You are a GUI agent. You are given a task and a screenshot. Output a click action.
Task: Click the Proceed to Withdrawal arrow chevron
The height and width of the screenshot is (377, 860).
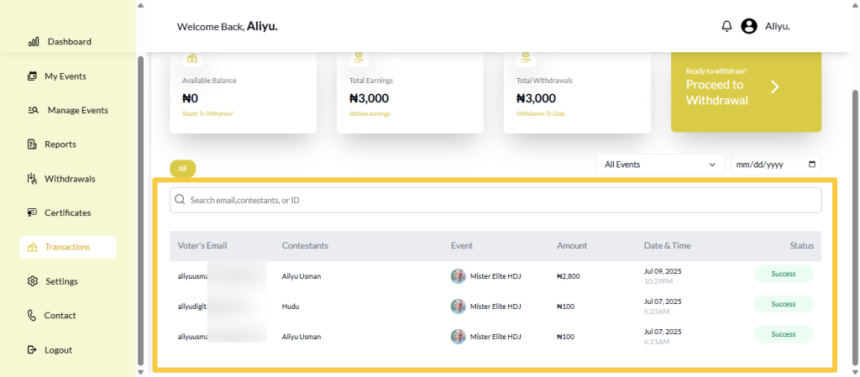(775, 87)
